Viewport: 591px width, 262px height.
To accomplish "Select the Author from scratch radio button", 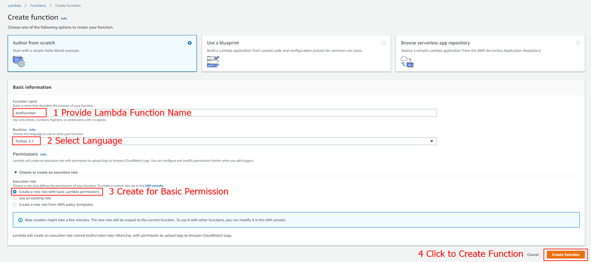I will (190, 43).
